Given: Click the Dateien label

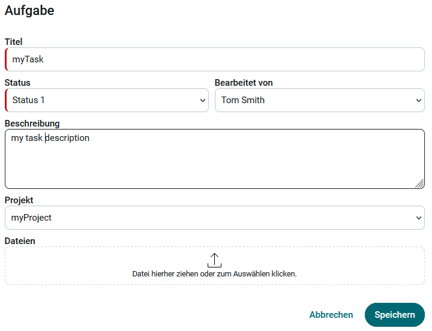Looking at the screenshot, I should [x=20, y=240].
